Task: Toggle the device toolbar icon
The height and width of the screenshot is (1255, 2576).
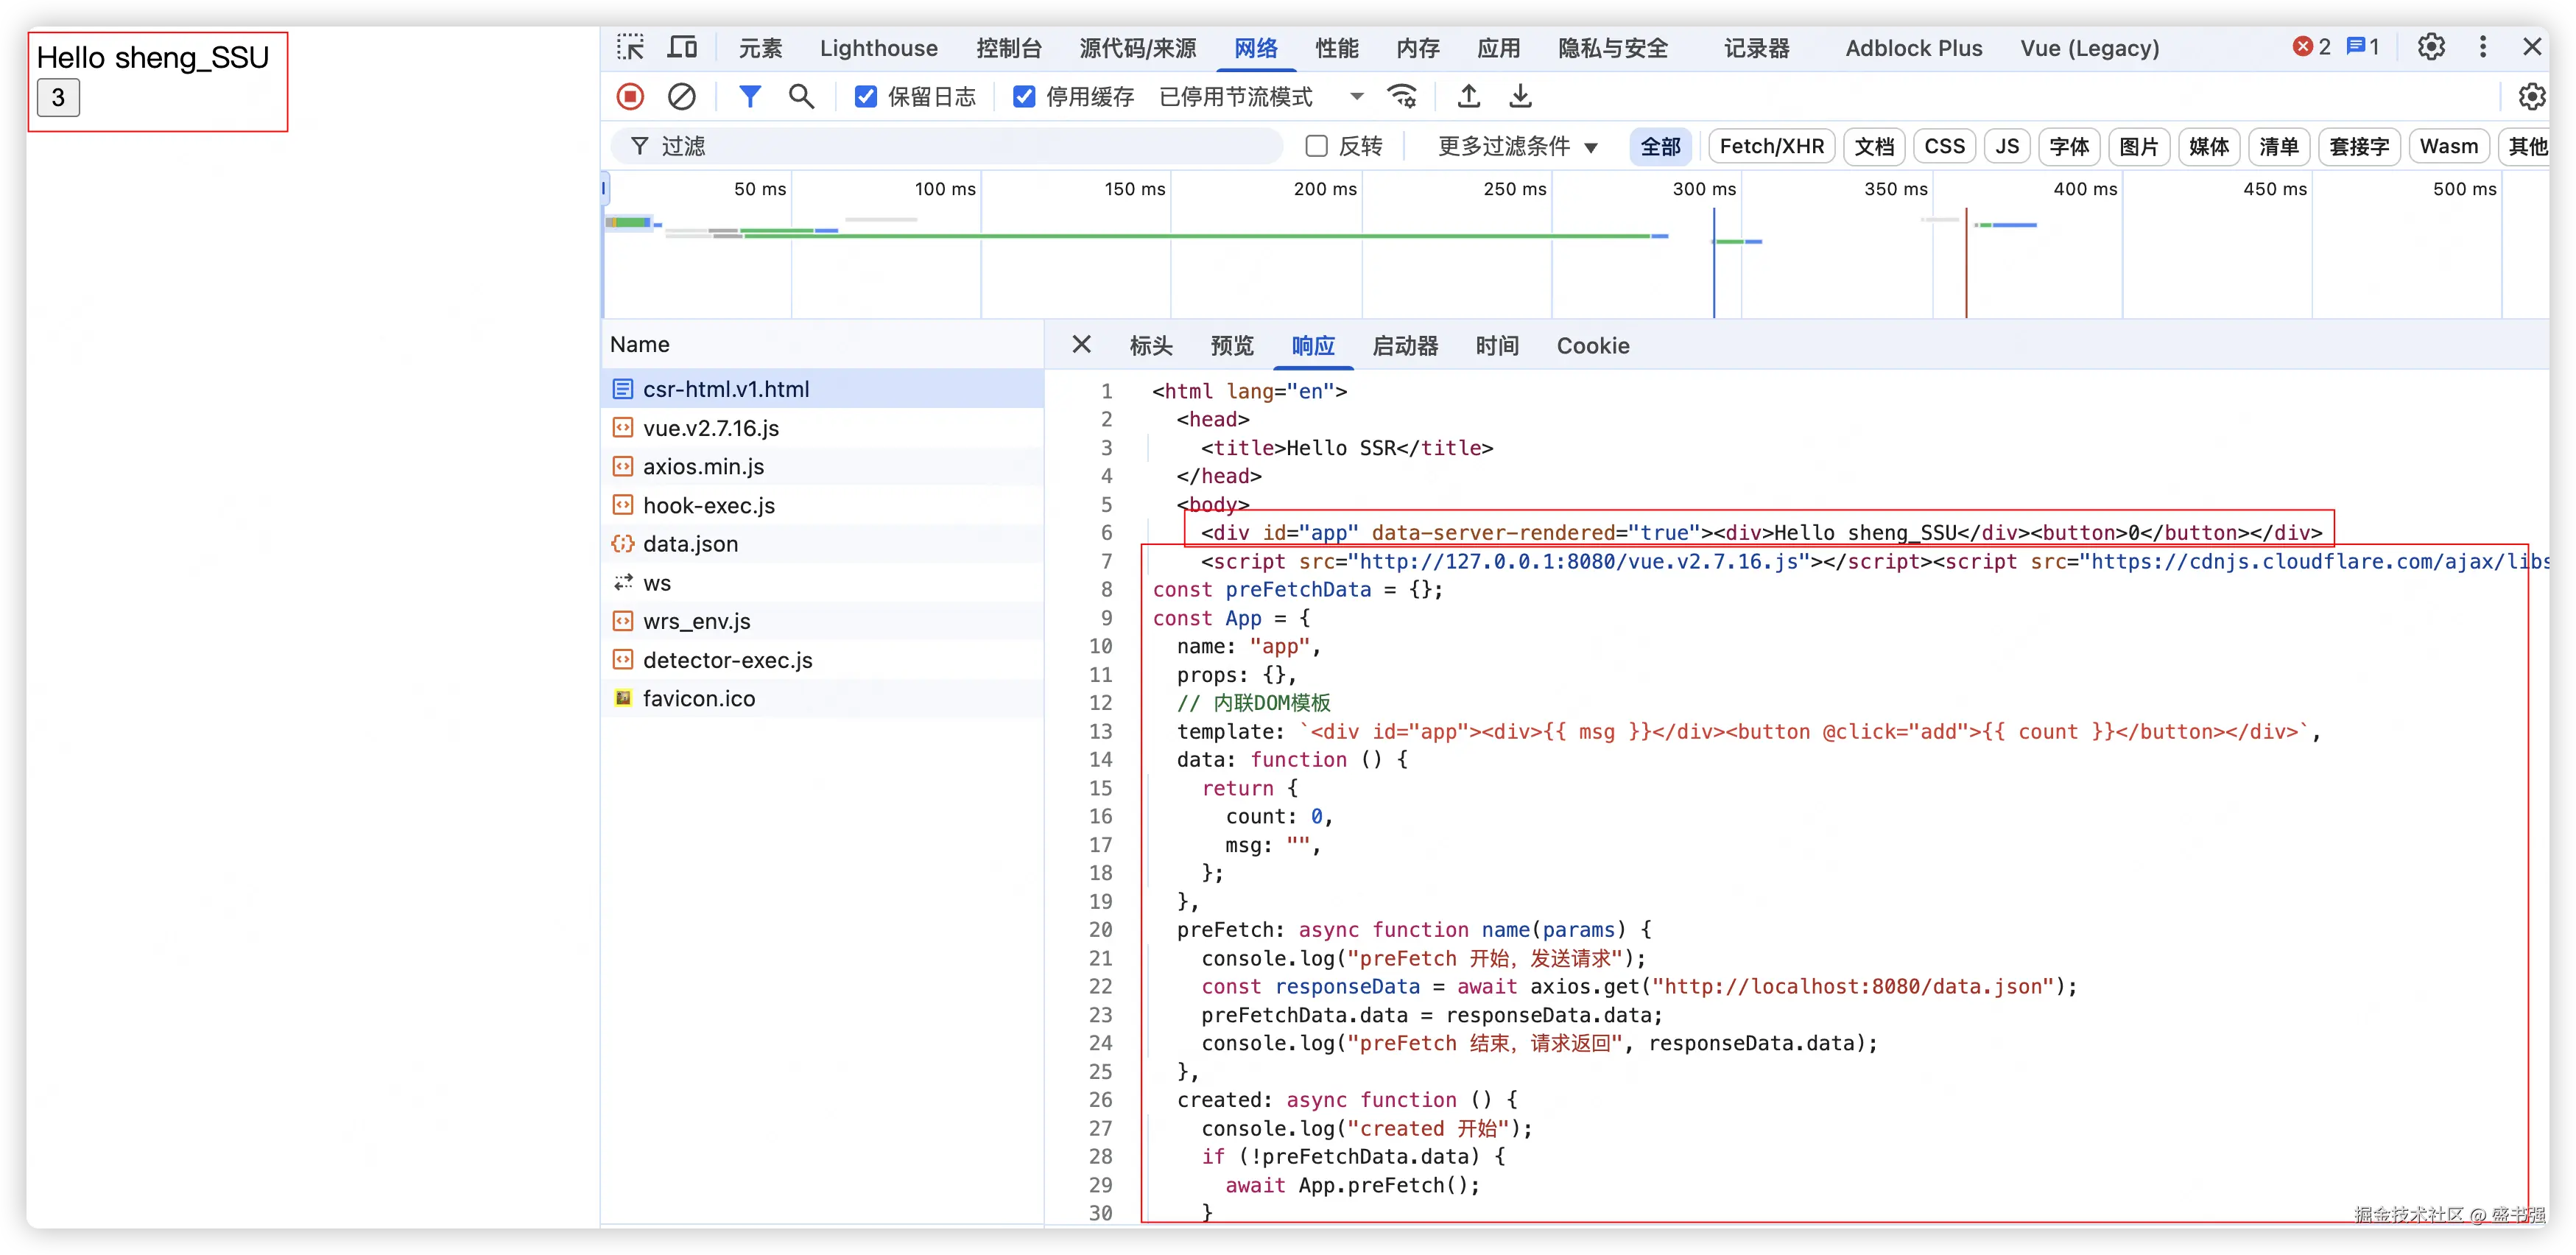Action: pos(683,47)
